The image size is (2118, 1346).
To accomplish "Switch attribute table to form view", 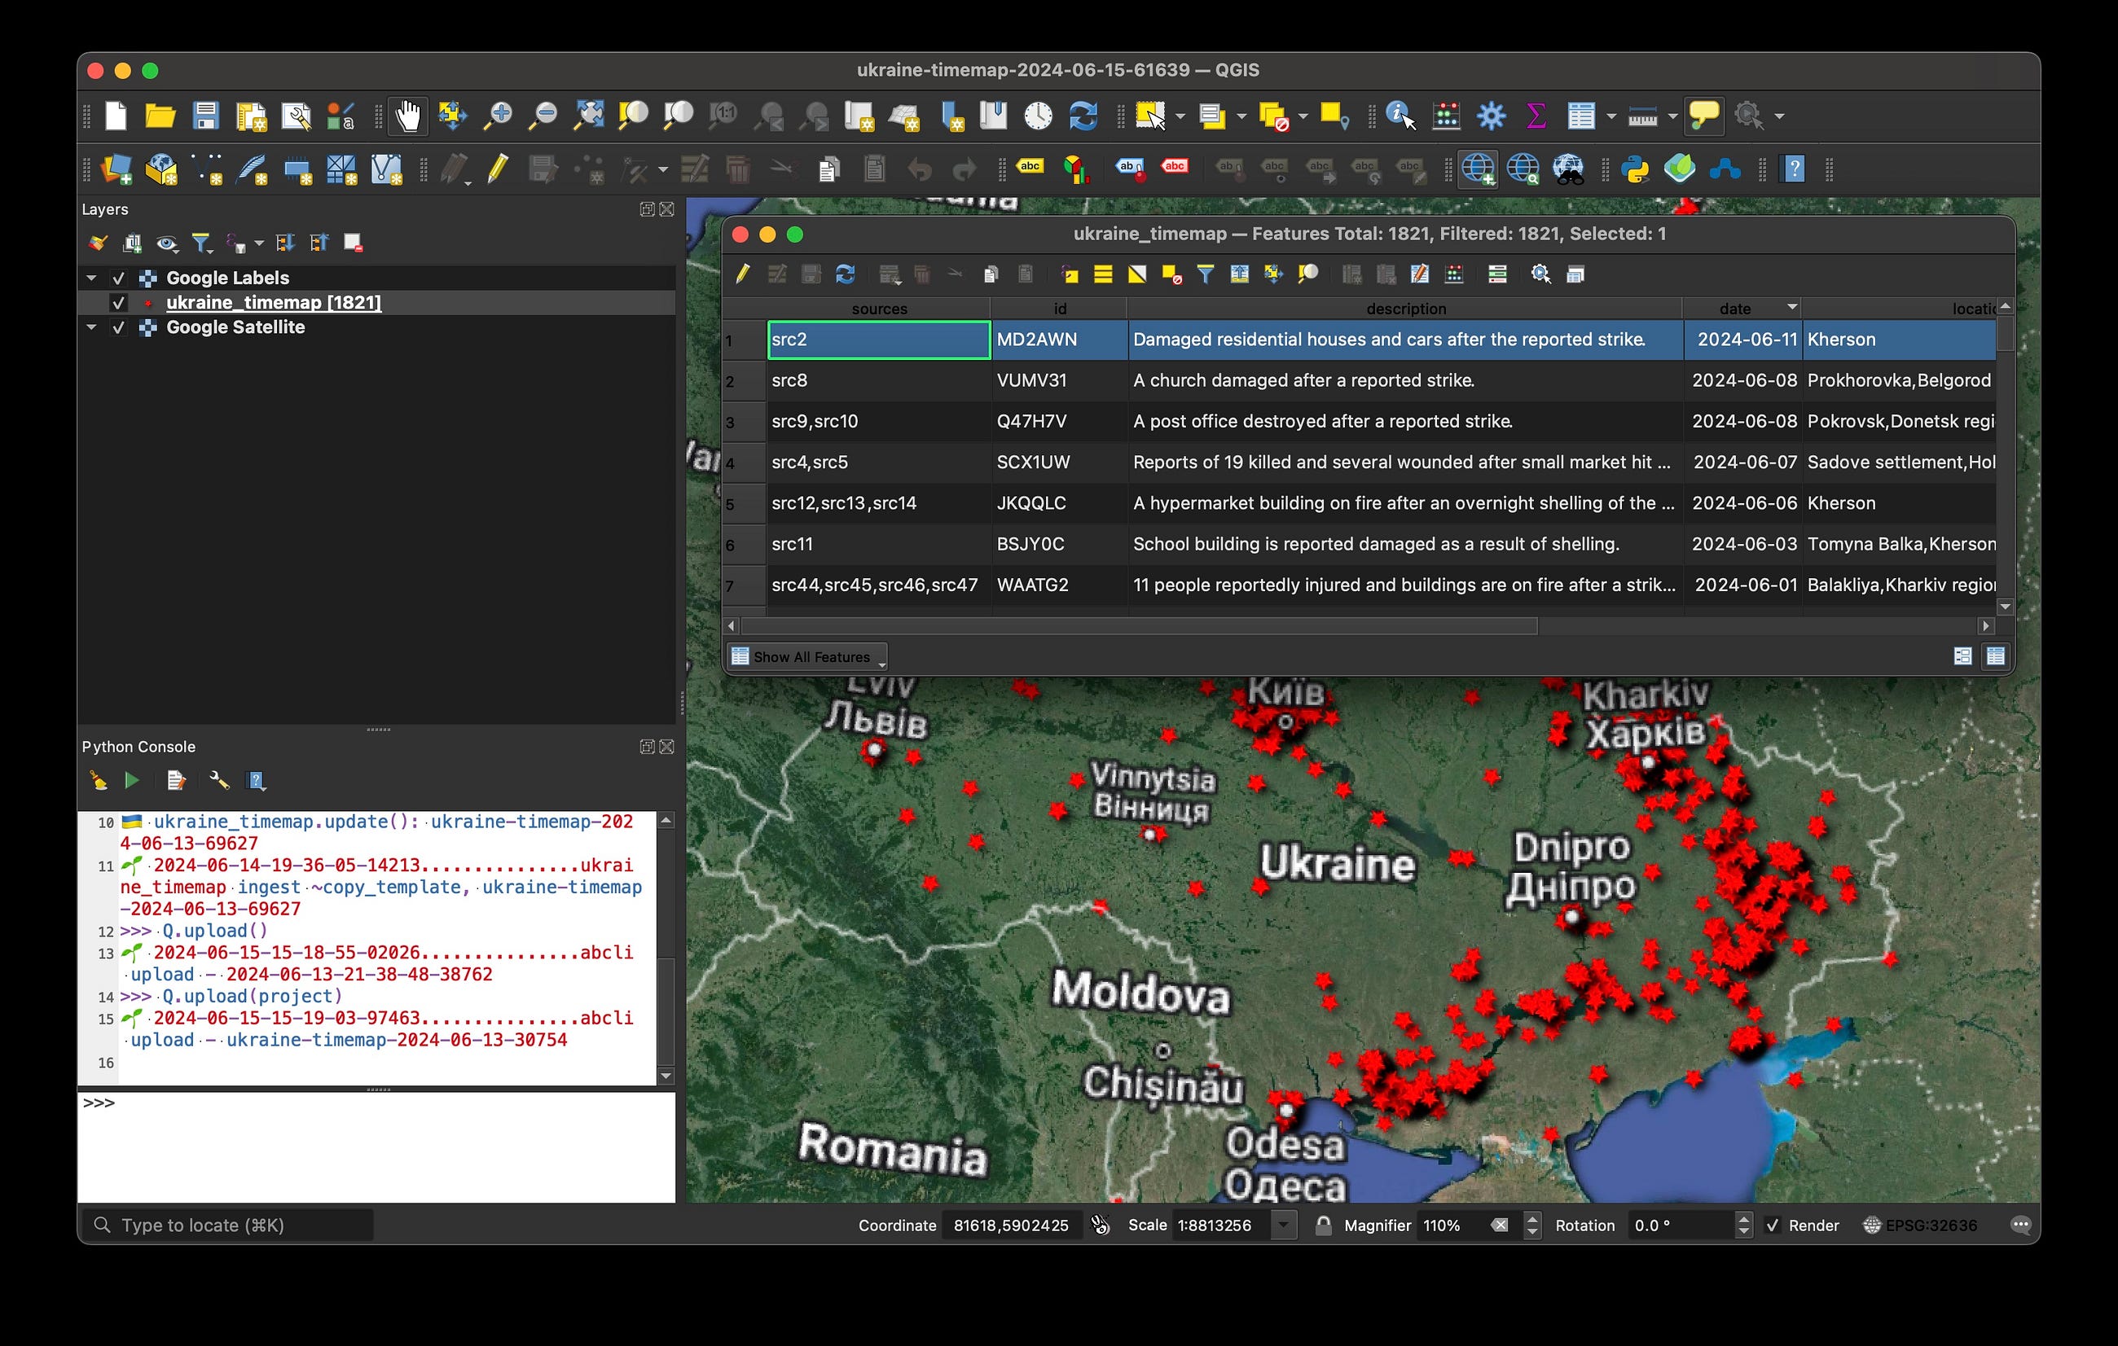I will [x=1962, y=655].
